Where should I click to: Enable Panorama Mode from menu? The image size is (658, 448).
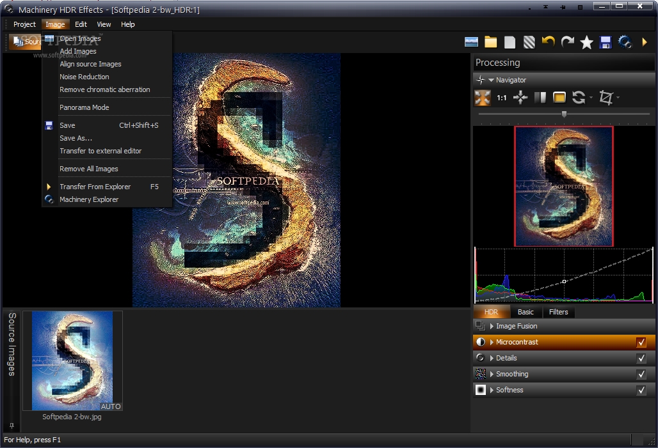click(x=108, y=107)
